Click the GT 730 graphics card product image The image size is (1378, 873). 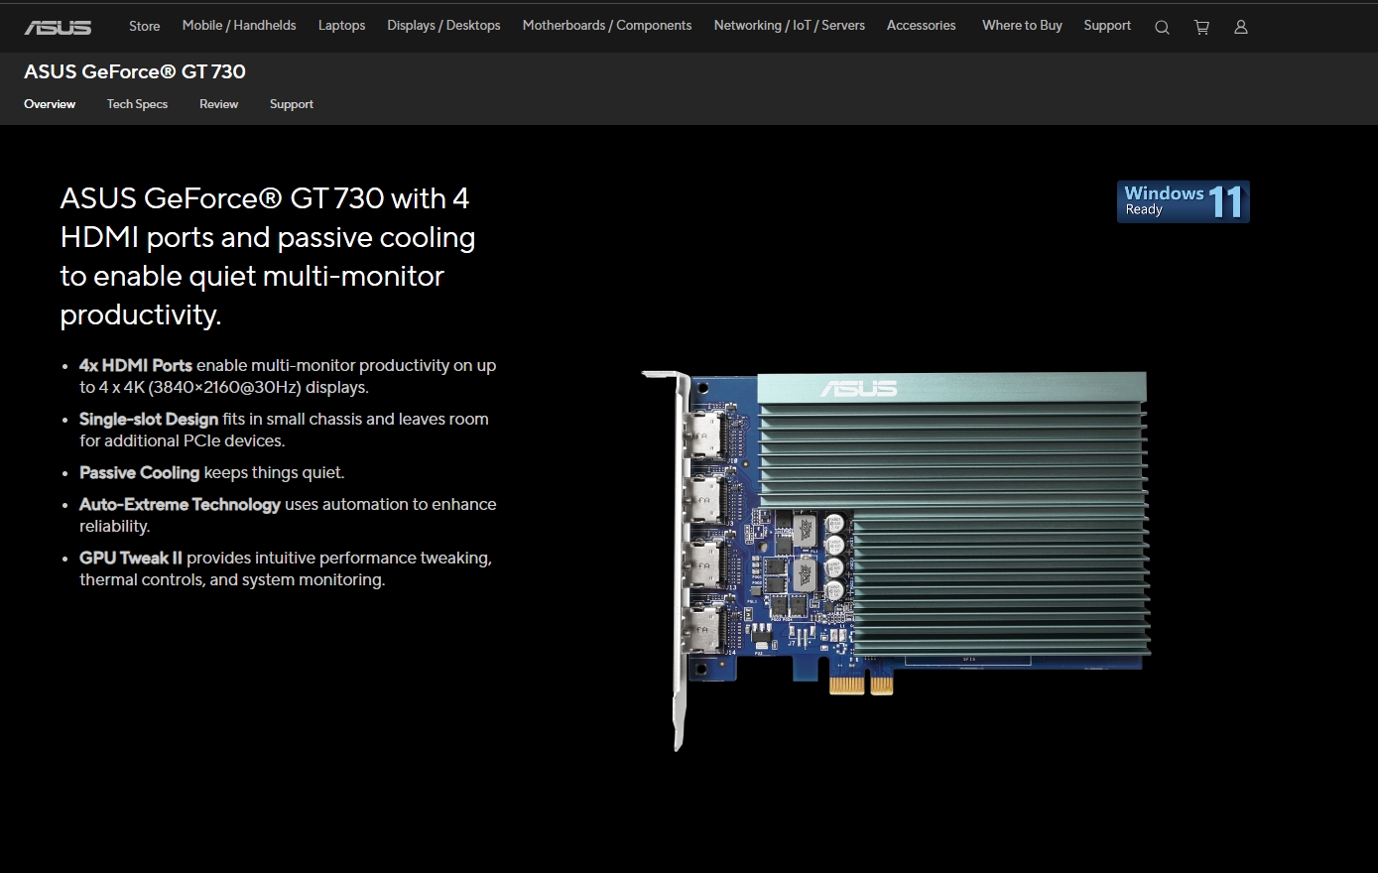(895, 561)
